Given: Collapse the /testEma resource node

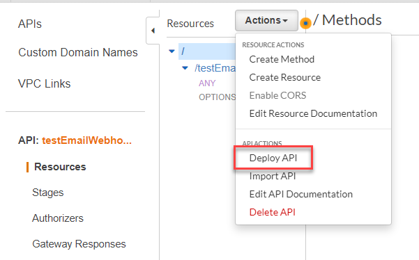Looking at the screenshot, I should tap(185, 68).
